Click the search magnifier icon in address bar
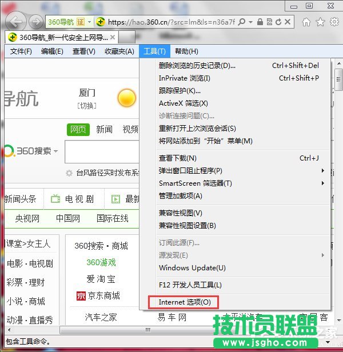The height and width of the screenshot is (352, 343). (242, 22)
